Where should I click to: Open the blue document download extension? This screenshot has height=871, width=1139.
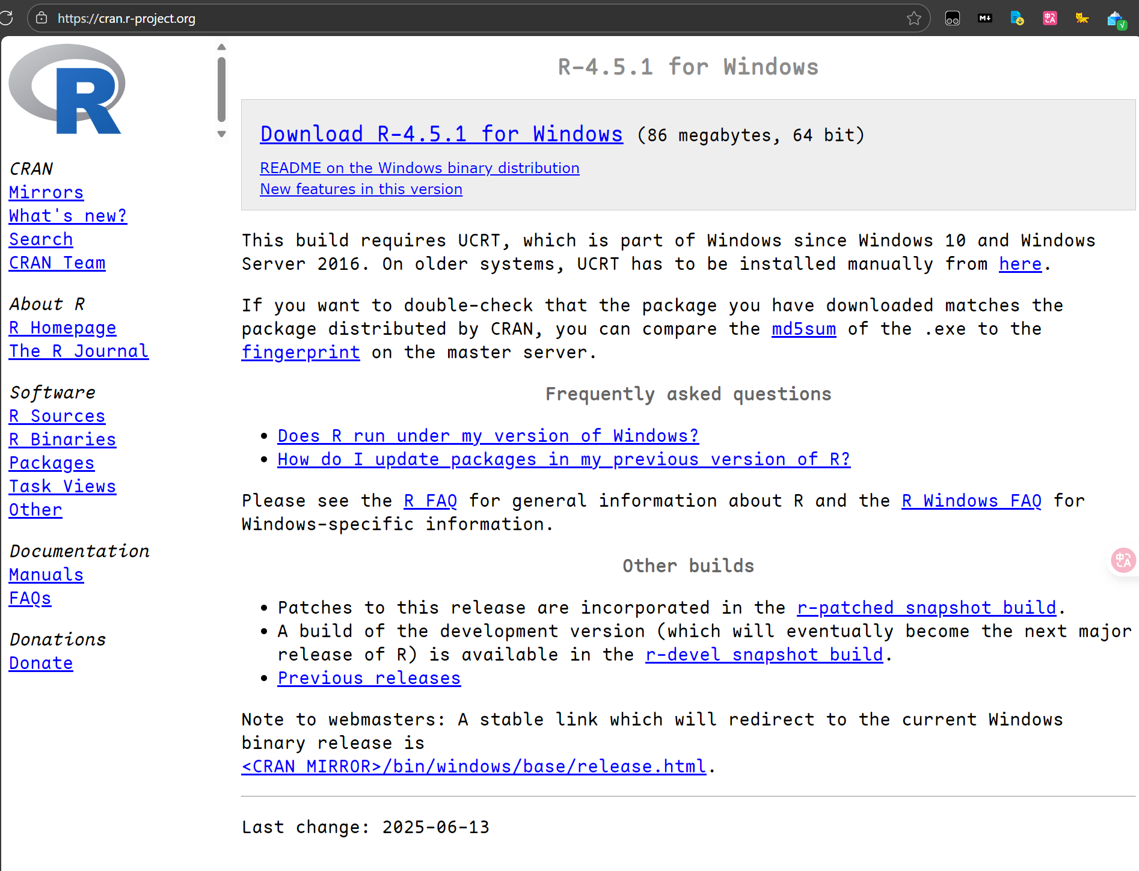[x=1018, y=18]
